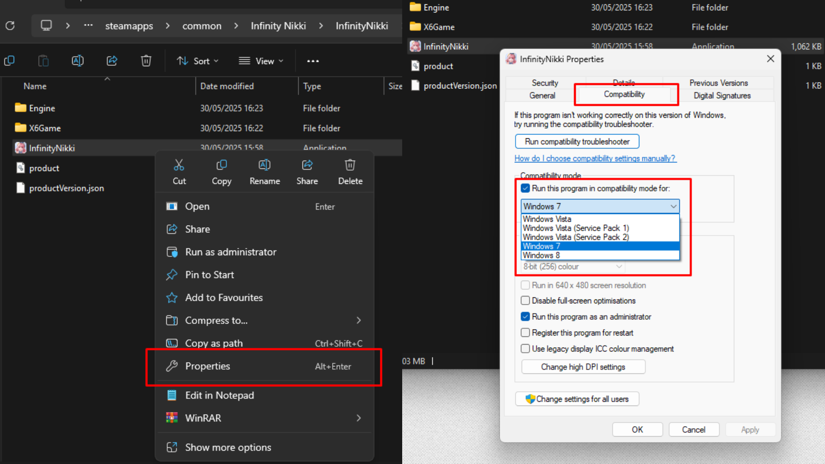This screenshot has width=825, height=464.
Task: Click InfinityNikki app icon in right Explorer pane
Action: click(x=415, y=46)
